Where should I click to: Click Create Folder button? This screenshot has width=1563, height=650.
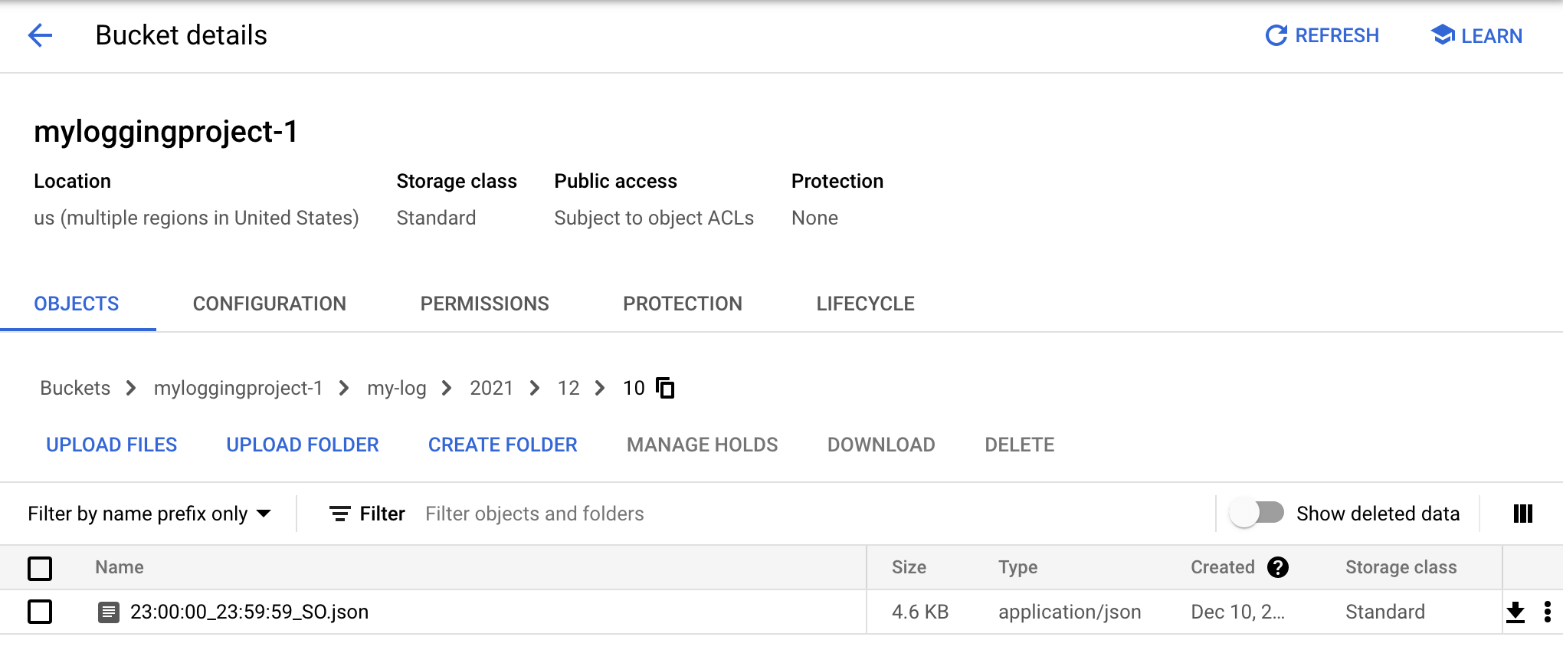click(503, 445)
